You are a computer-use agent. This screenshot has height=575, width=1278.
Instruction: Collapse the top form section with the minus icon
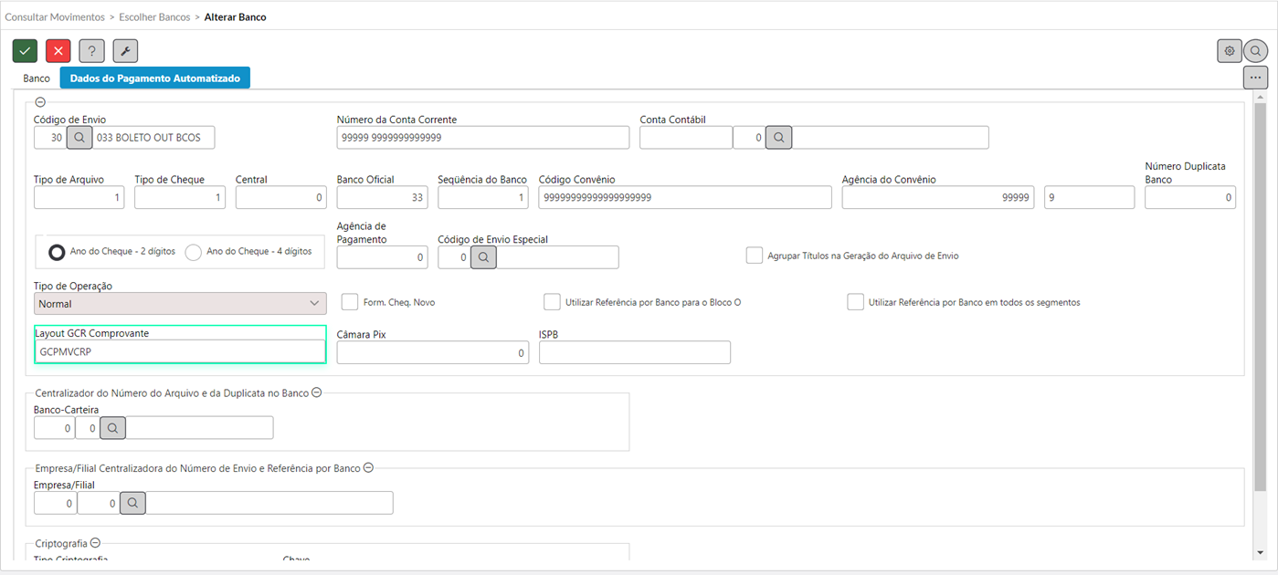[x=40, y=102]
